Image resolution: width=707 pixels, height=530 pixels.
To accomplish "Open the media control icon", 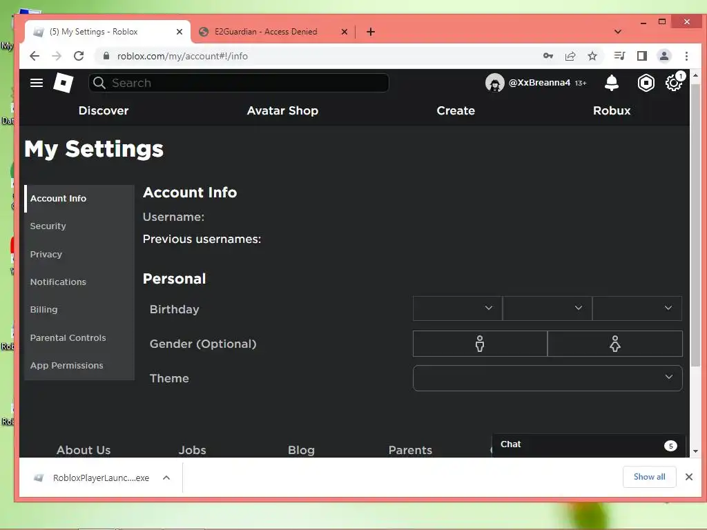I will point(619,56).
